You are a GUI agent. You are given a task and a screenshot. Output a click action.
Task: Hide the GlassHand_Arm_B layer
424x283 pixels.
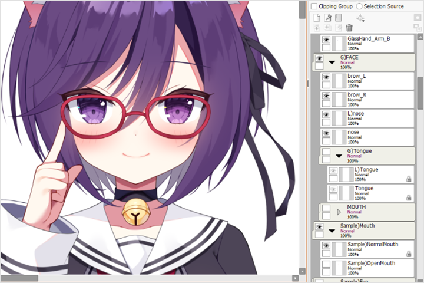click(326, 40)
